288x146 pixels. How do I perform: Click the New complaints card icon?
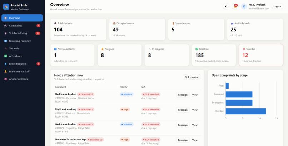(55, 49)
